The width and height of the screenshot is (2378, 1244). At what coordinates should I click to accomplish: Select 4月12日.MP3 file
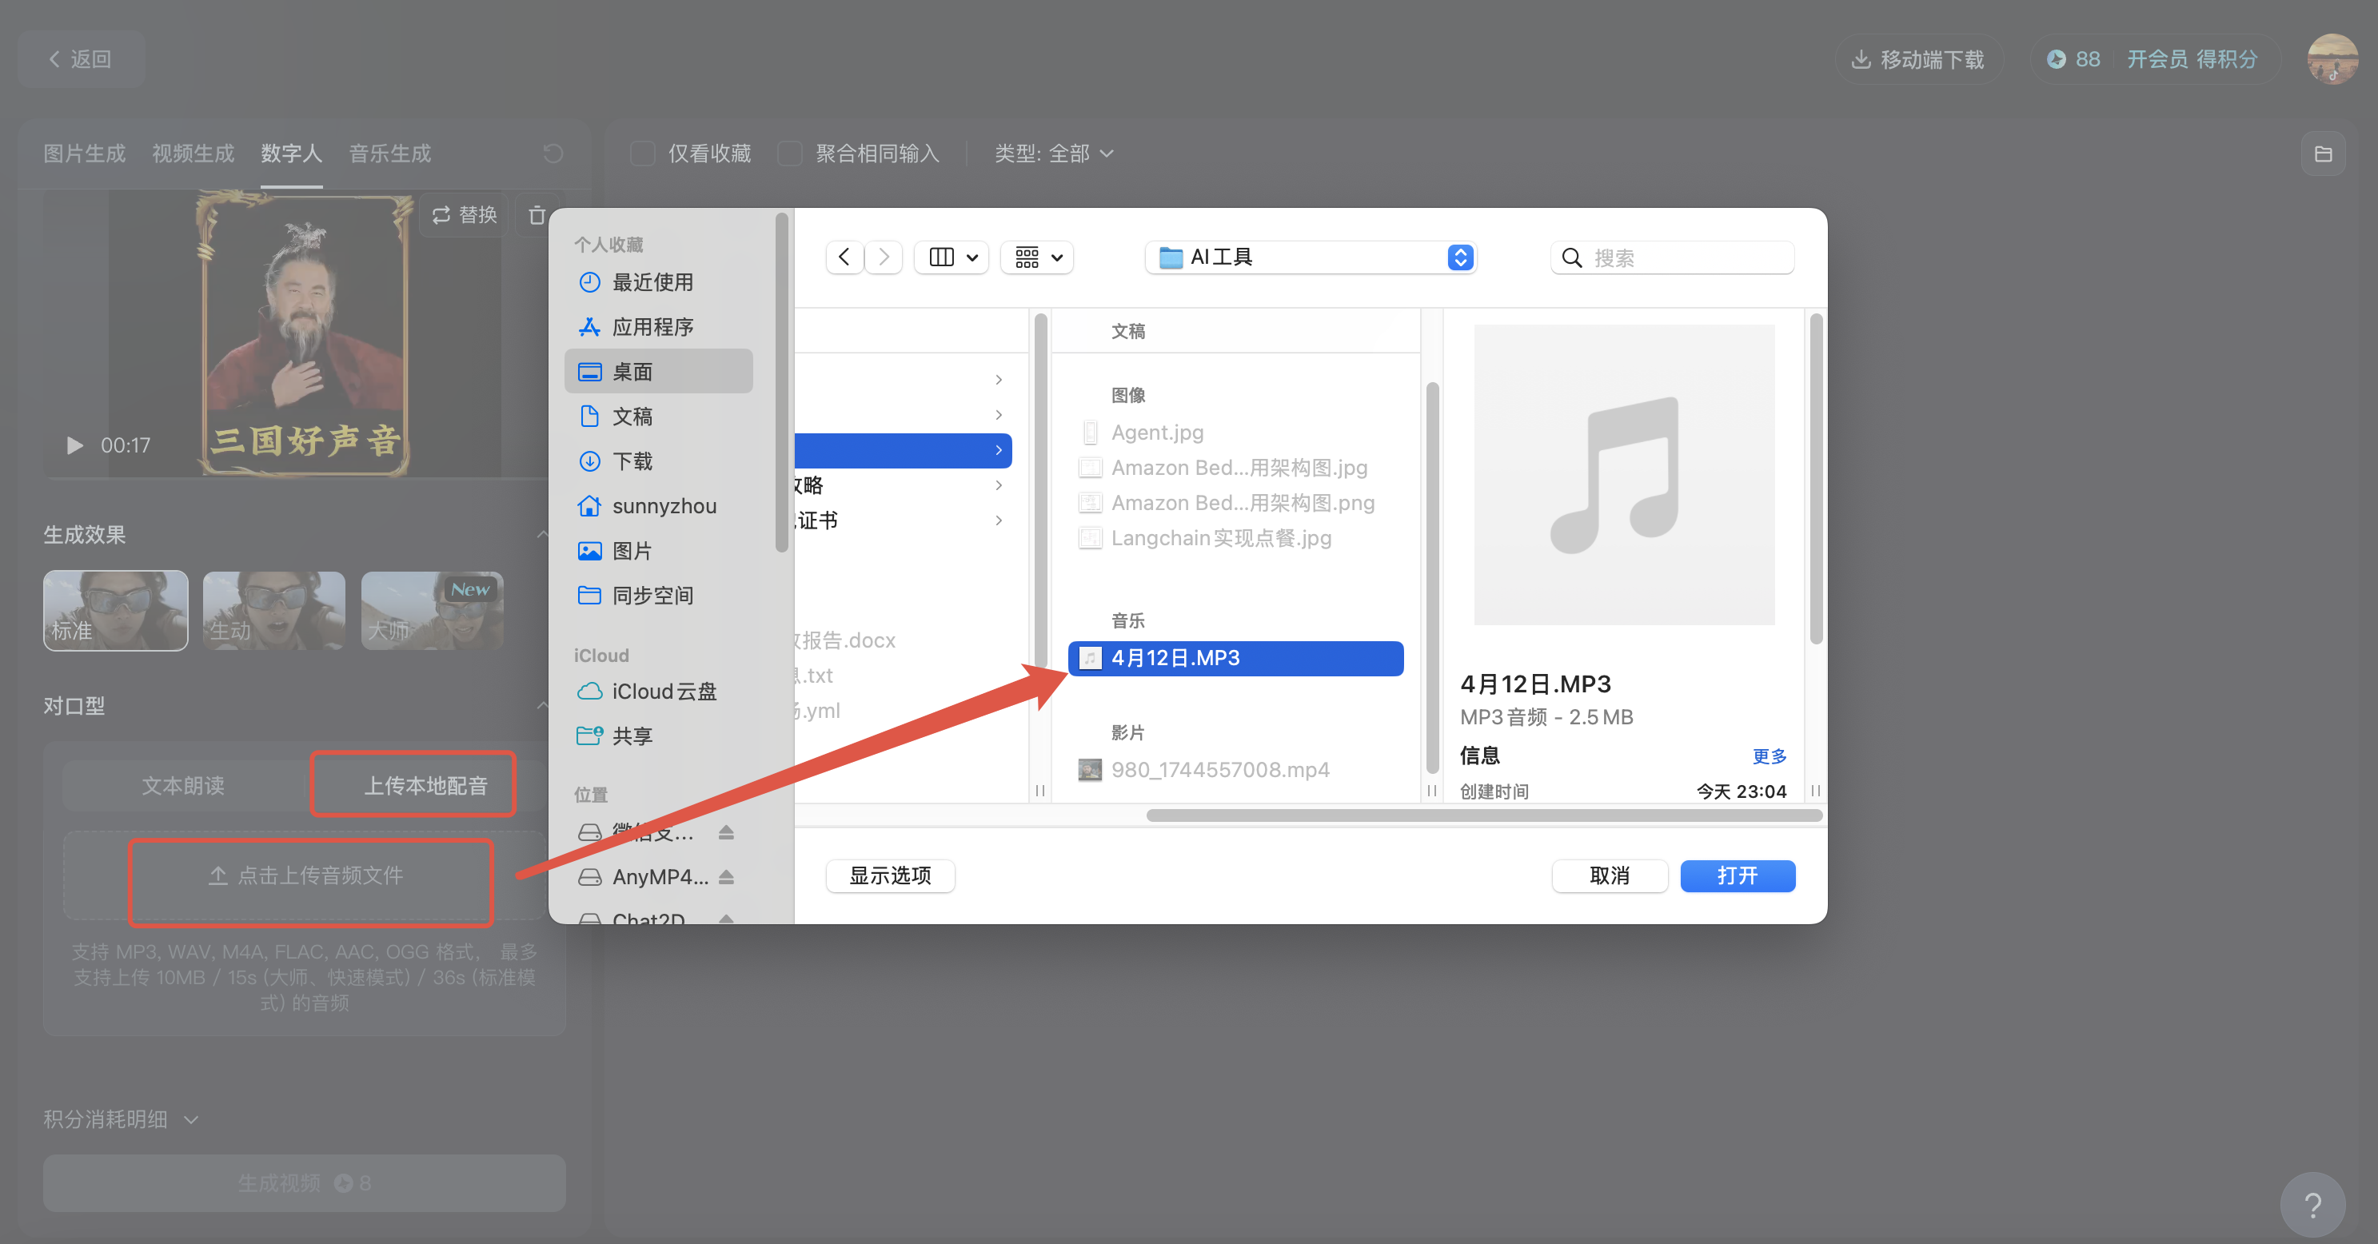[1236, 658]
